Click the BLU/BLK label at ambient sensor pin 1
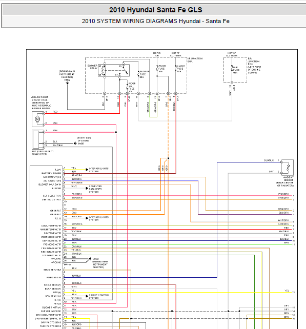Image resolution: width=306 pixels, height=329 pixels. point(269,160)
